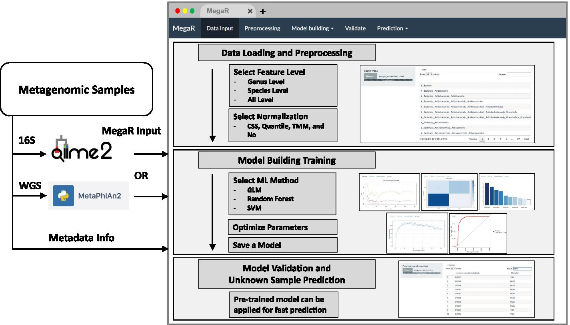Screen dimensions: 570x325
Task: Go to page 3 of count table
Action: [x=494, y=139]
